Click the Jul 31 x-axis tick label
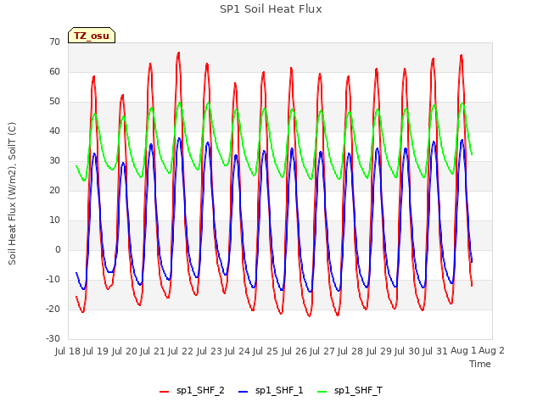Screen dimensions: 543x407 [x=435, y=351]
